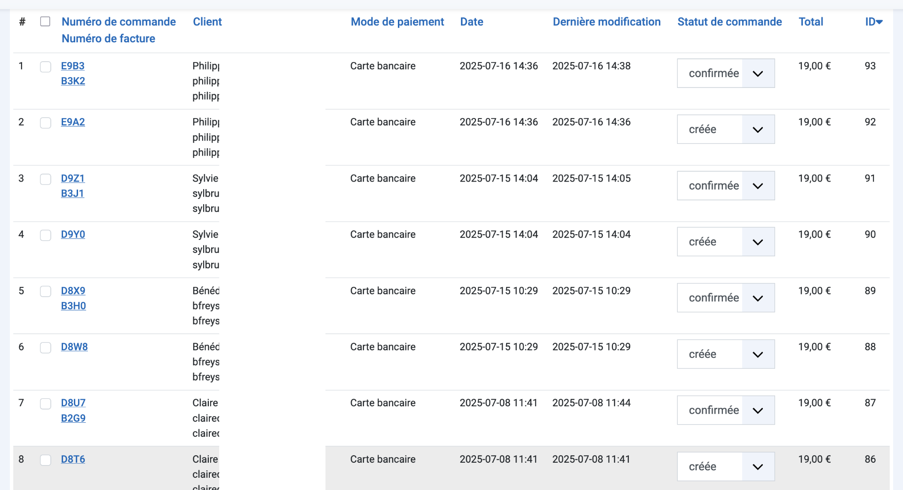The height and width of the screenshot is (490, 903).
Task: Open invoice B2G9 link
Action: (x=73, y=418)
